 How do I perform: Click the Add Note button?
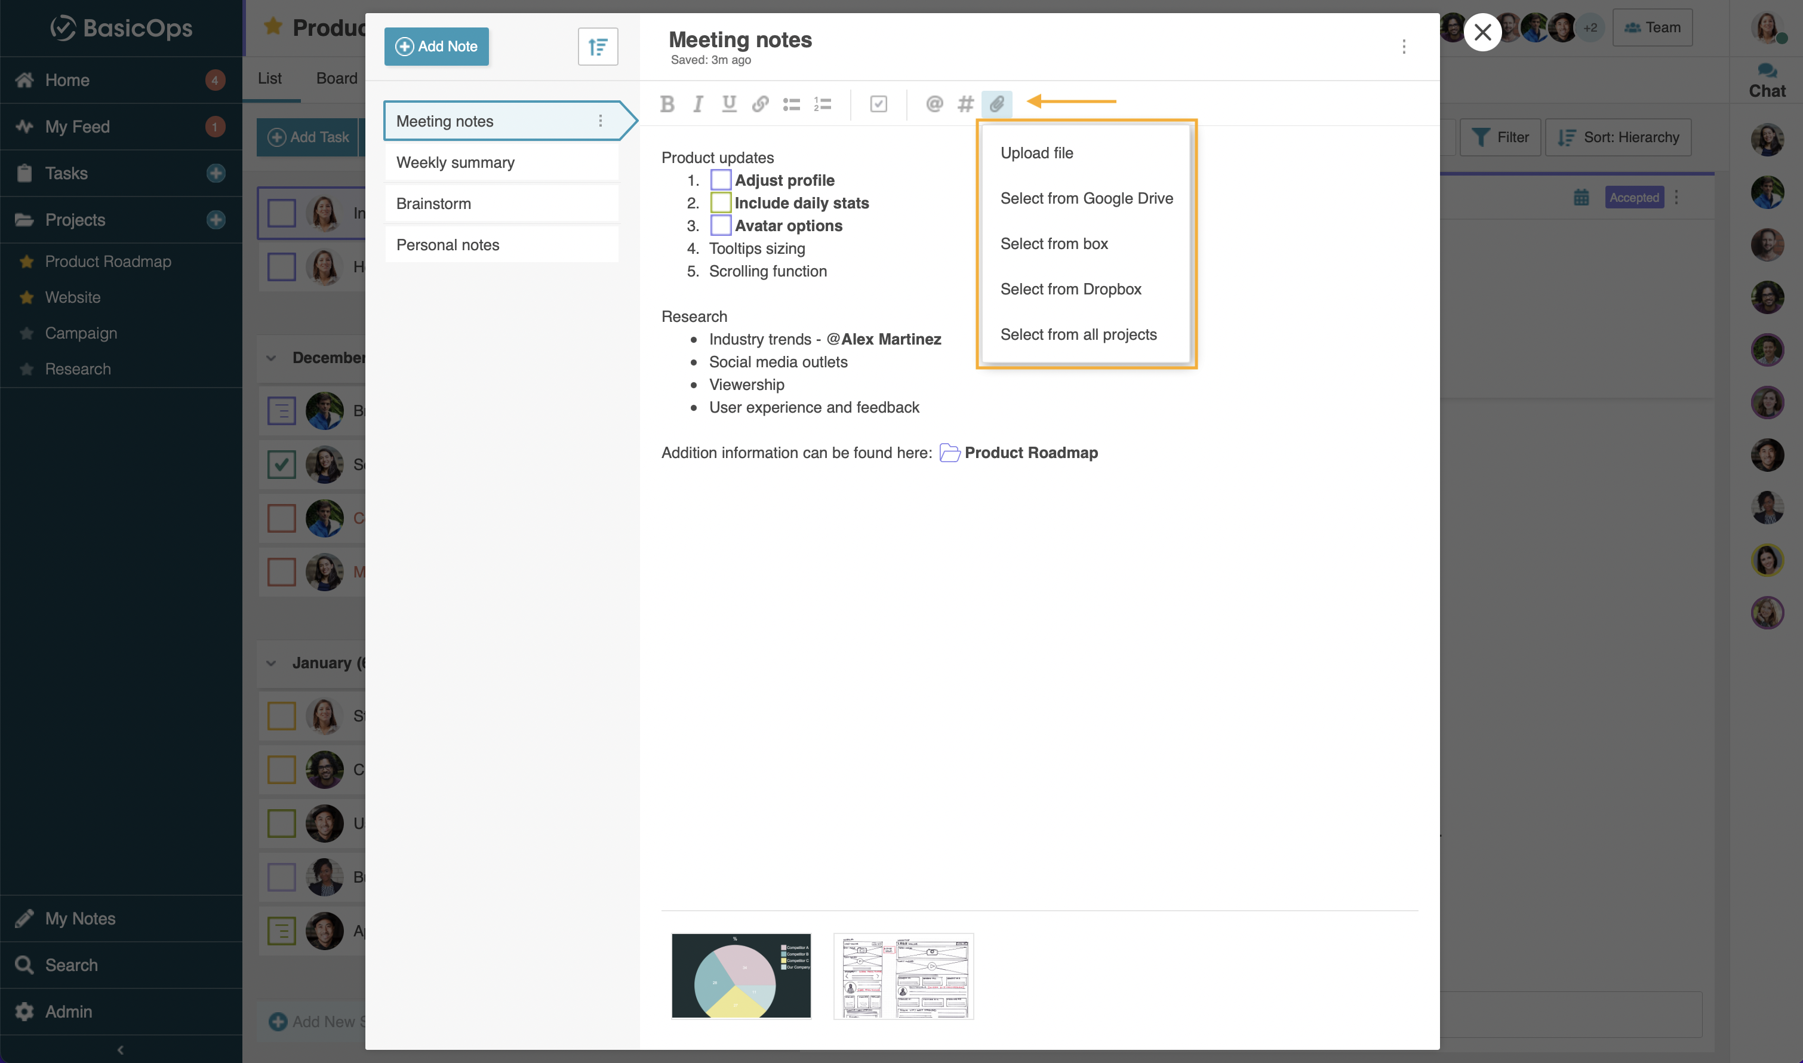coord(436,46)
